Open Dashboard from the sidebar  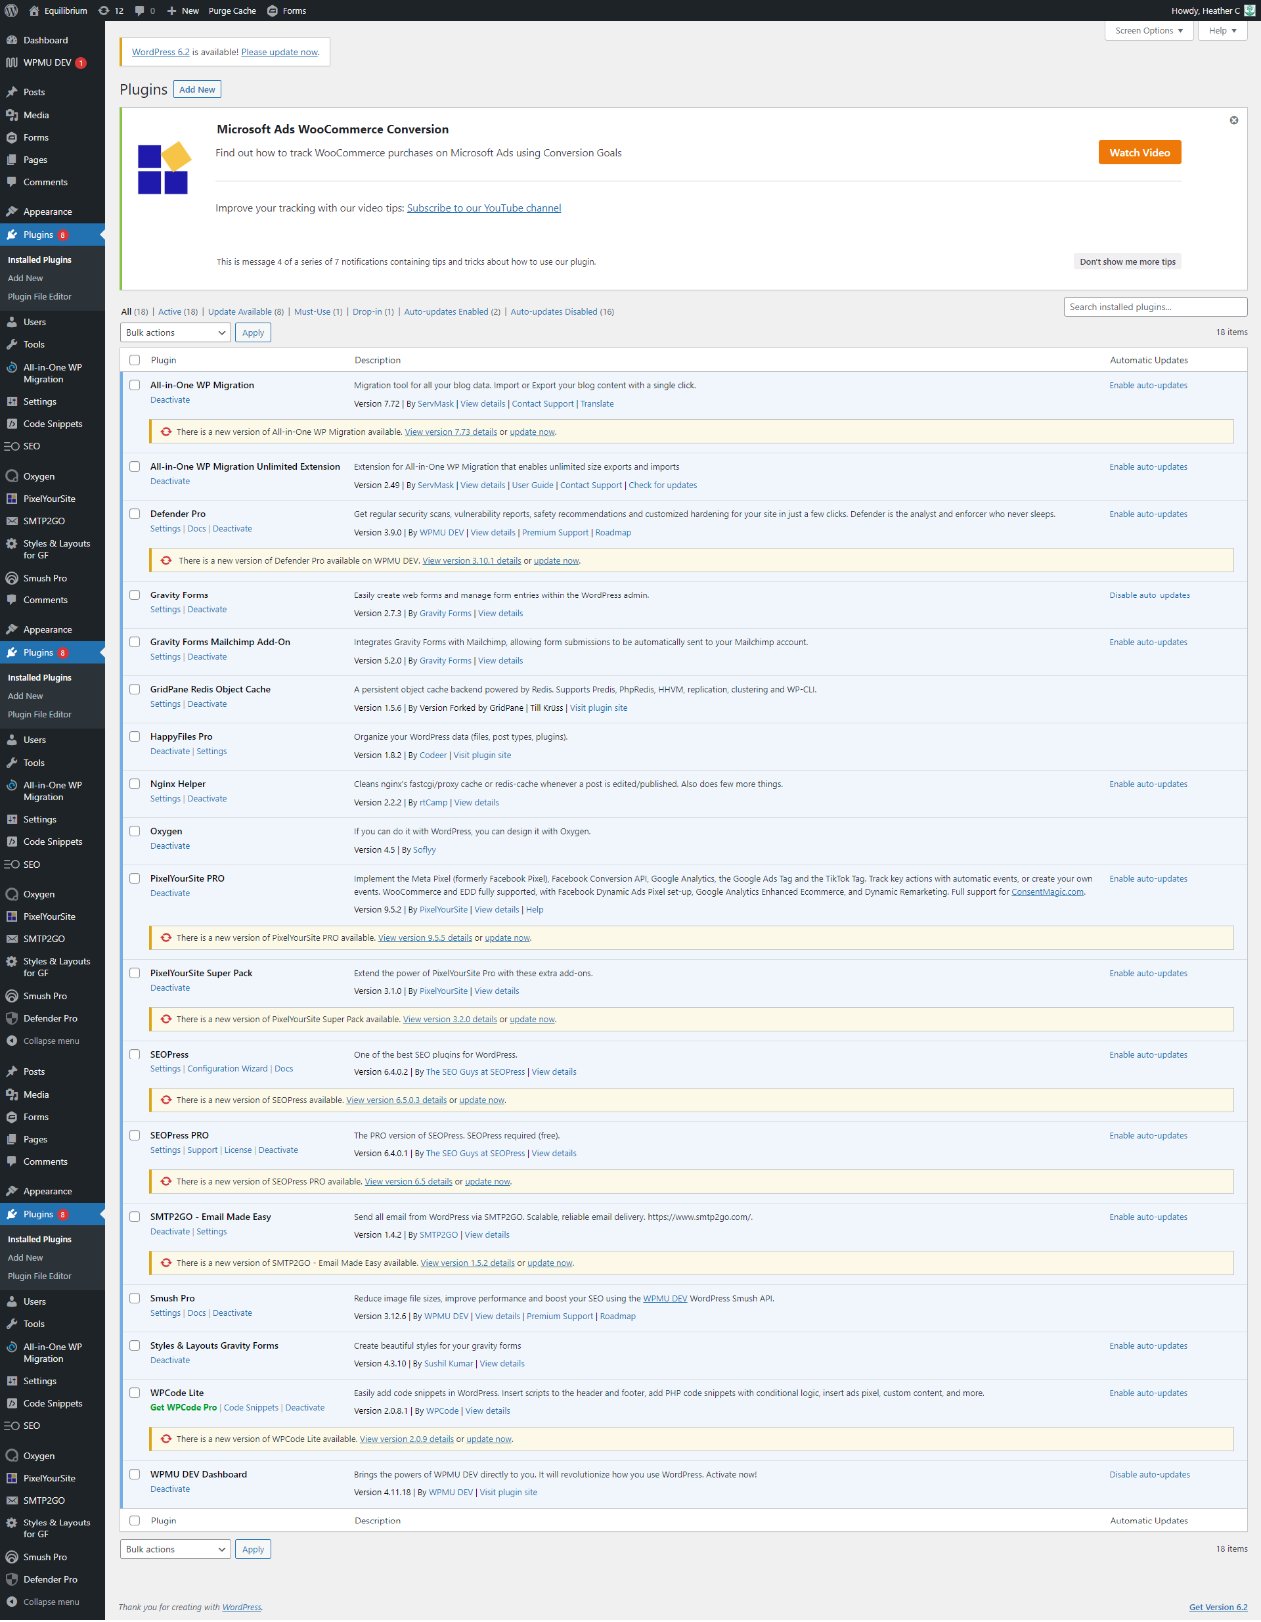pyautogui.click(x=45, y=40)
